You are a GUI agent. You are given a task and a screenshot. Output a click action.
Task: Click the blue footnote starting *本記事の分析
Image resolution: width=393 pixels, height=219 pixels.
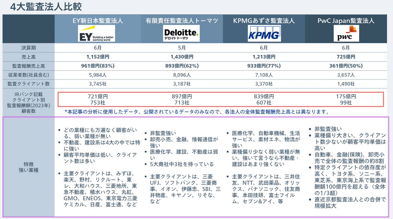click(x=196, y=111)
